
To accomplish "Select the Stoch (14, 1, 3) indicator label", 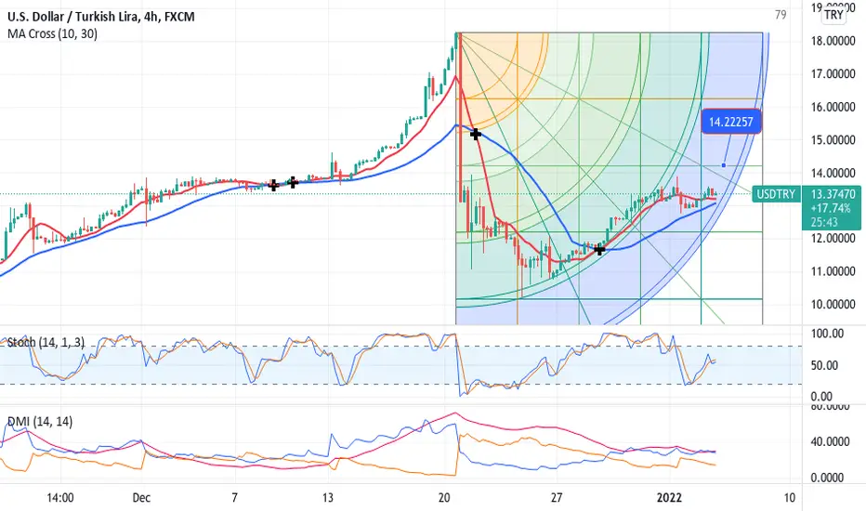I will coord(46,343).
